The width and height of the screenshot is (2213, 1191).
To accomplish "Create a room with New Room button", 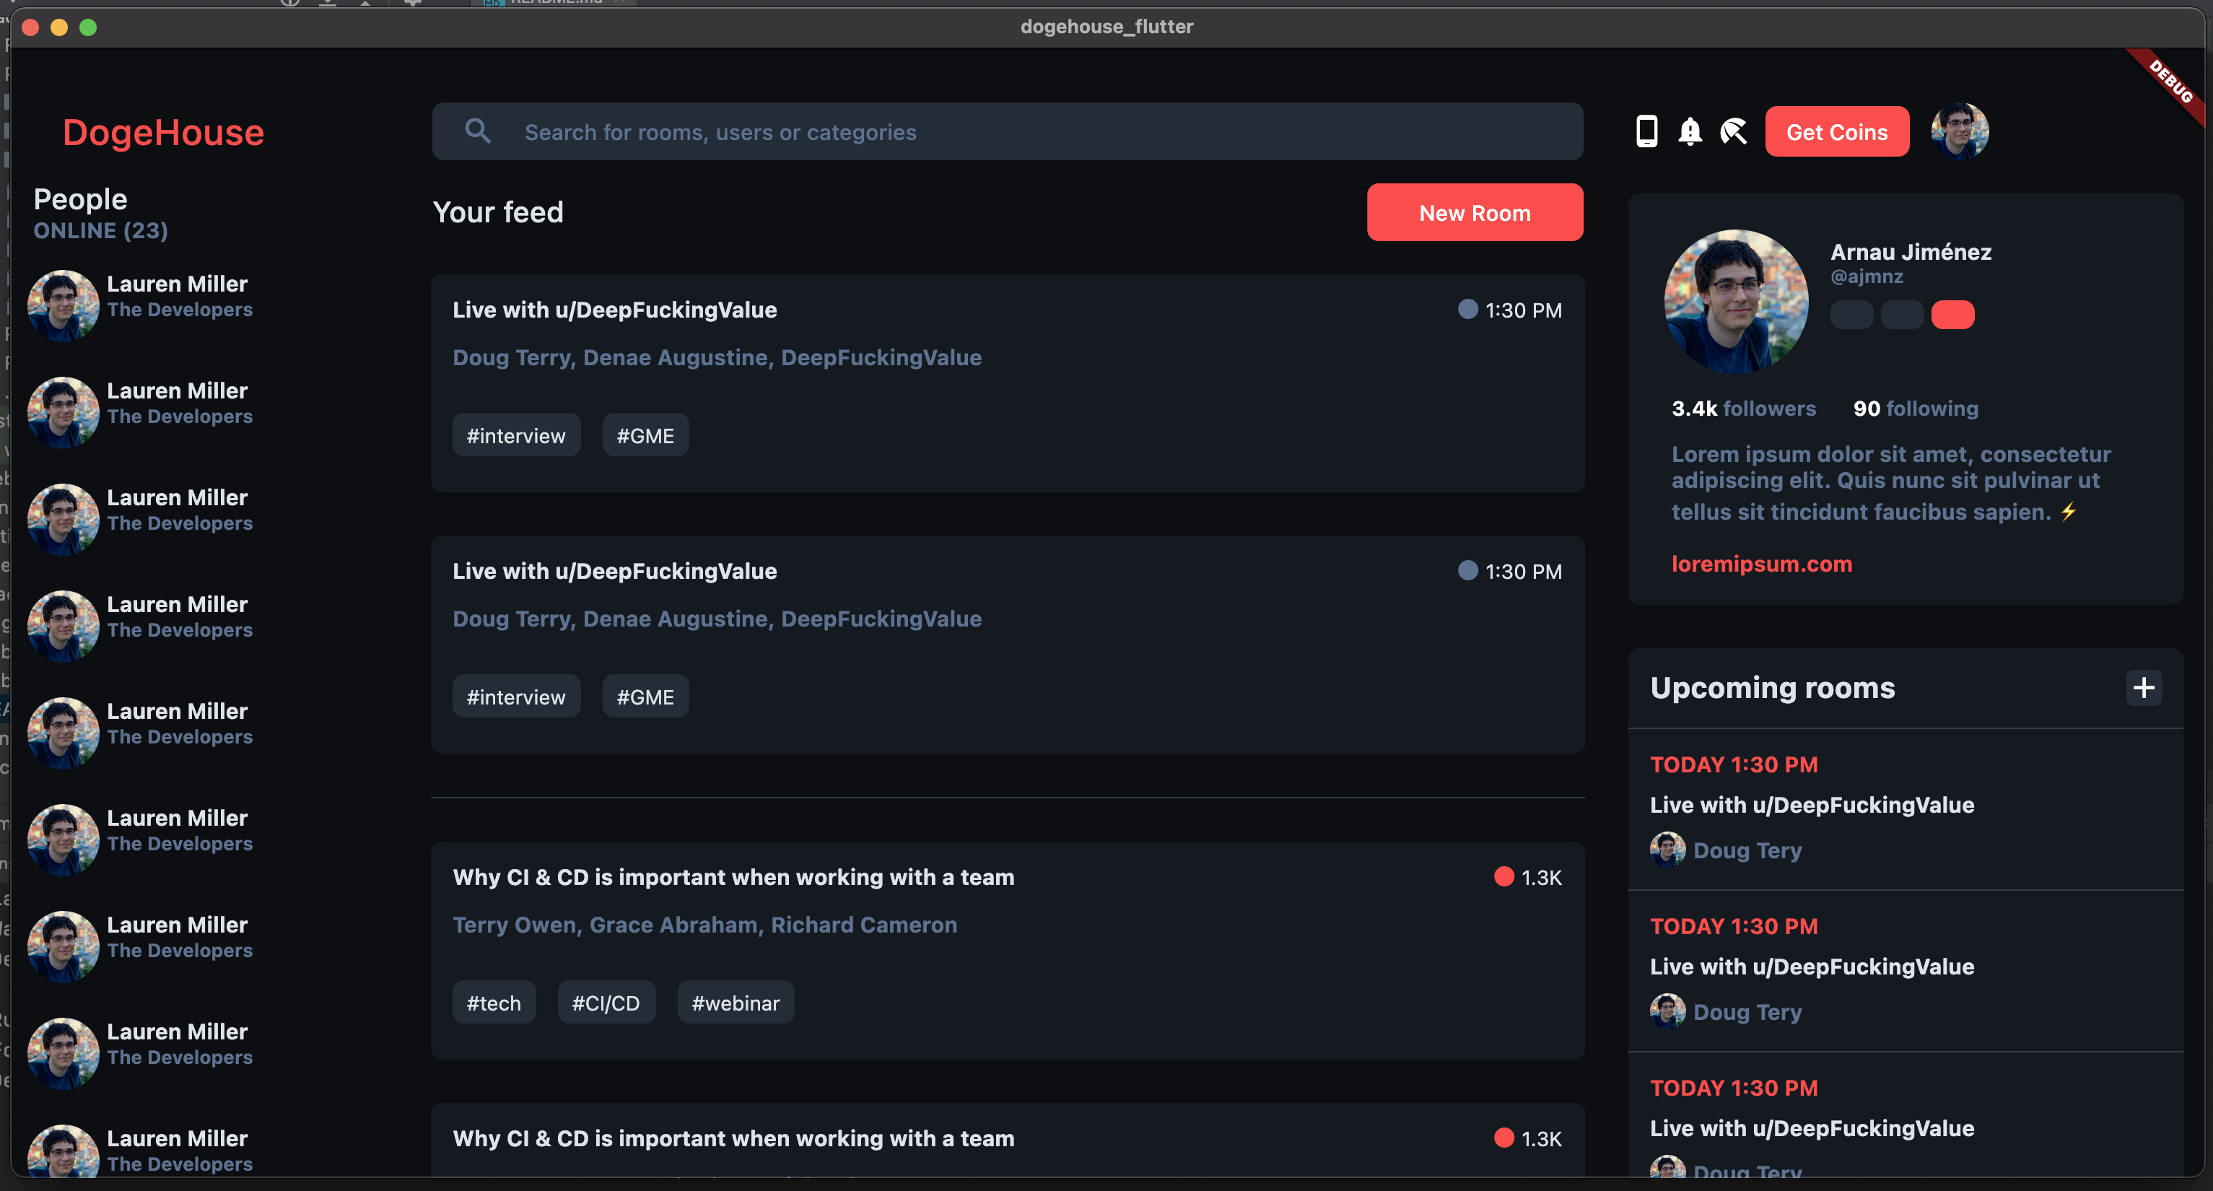I will [1474, 212].
